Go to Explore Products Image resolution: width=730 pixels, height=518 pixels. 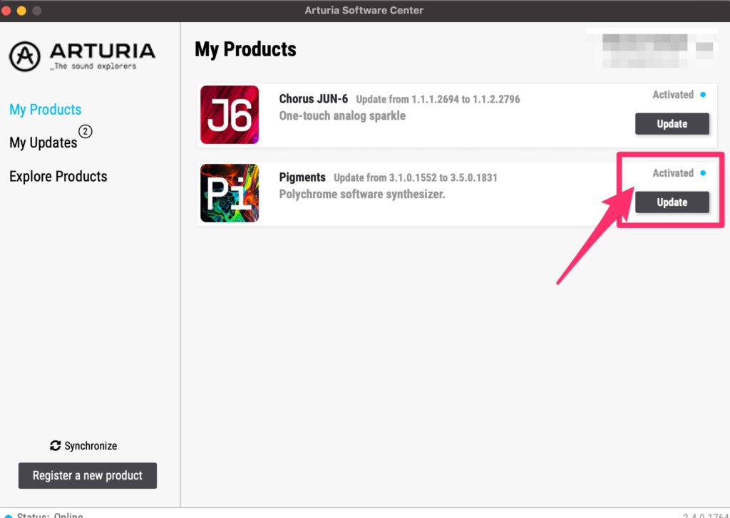[58, 177]
